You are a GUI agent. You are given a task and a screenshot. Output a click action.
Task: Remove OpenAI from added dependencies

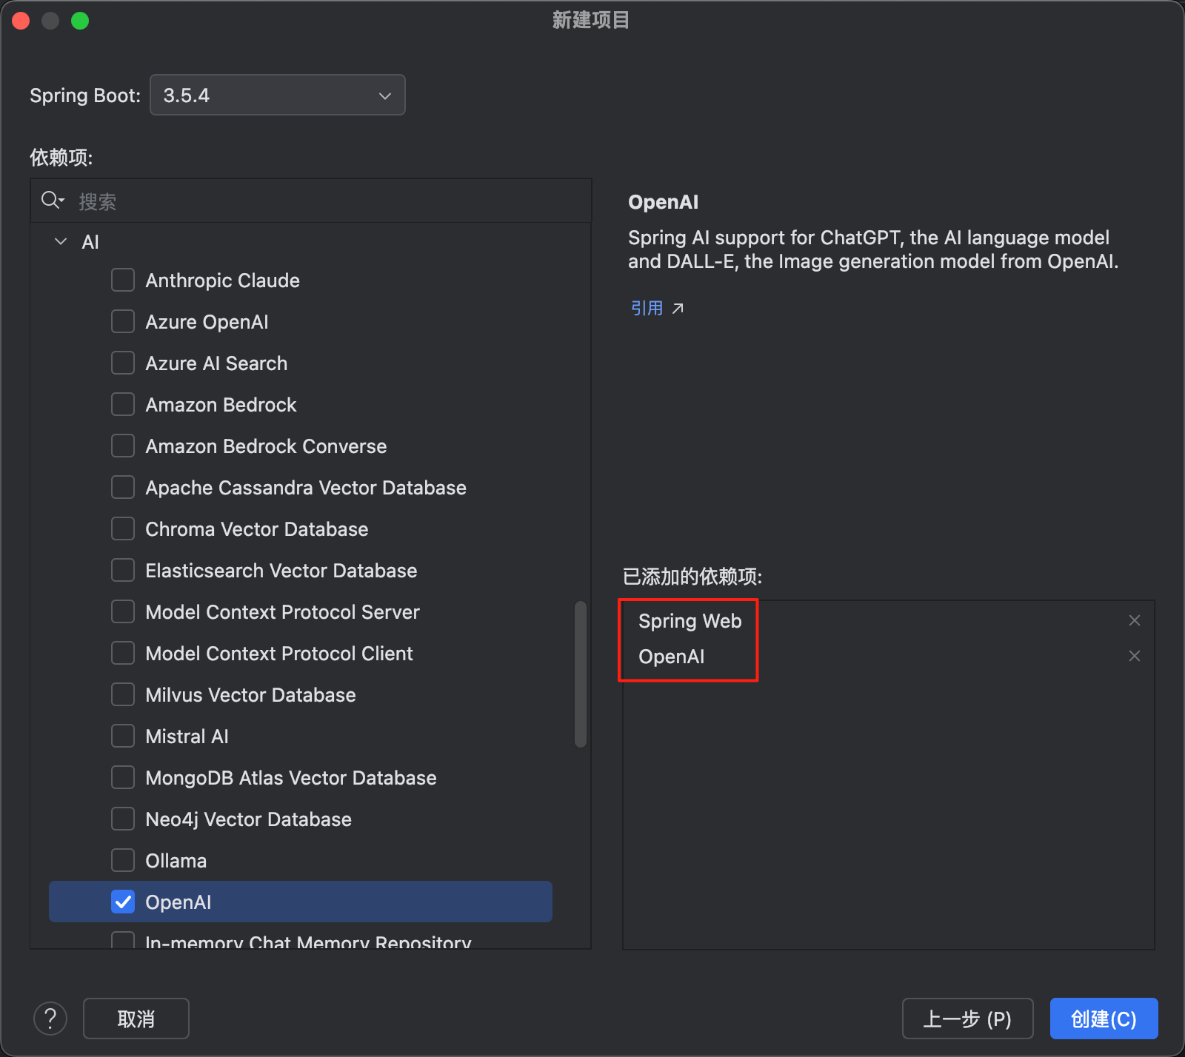click(x=1134, y=656)
